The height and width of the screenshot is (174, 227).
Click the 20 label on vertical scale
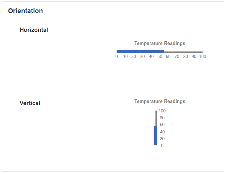[x=162, y=139]
